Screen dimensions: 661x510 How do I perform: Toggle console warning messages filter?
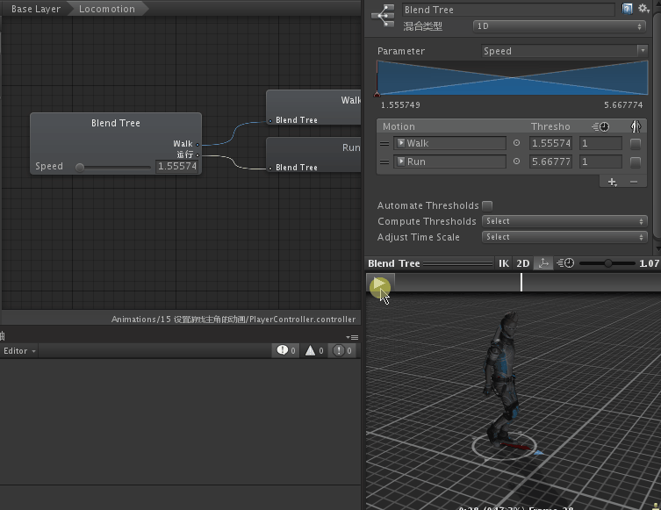pos(314,350)
